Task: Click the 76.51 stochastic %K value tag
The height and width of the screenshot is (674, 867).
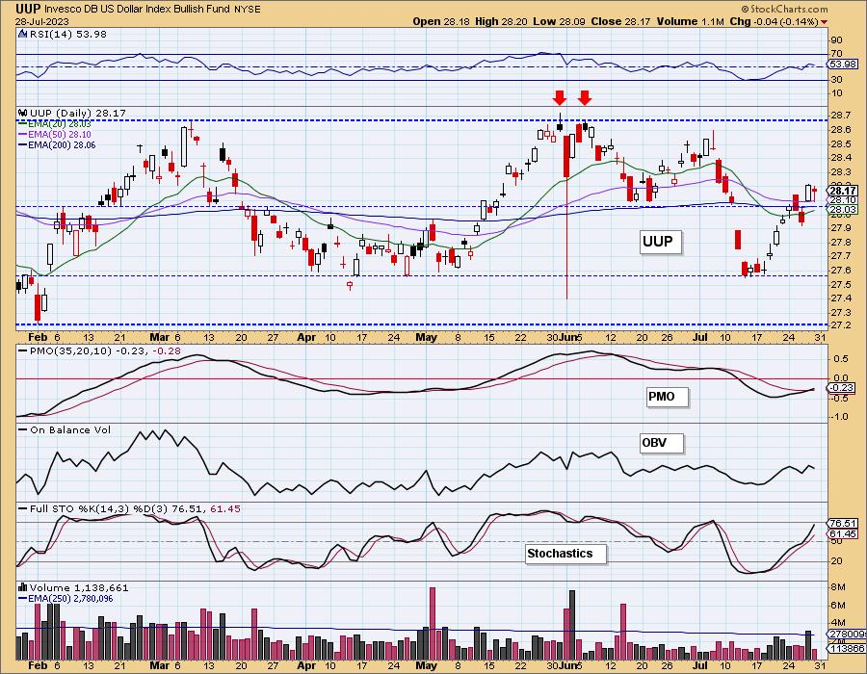Action: click(x=843, y=523)
